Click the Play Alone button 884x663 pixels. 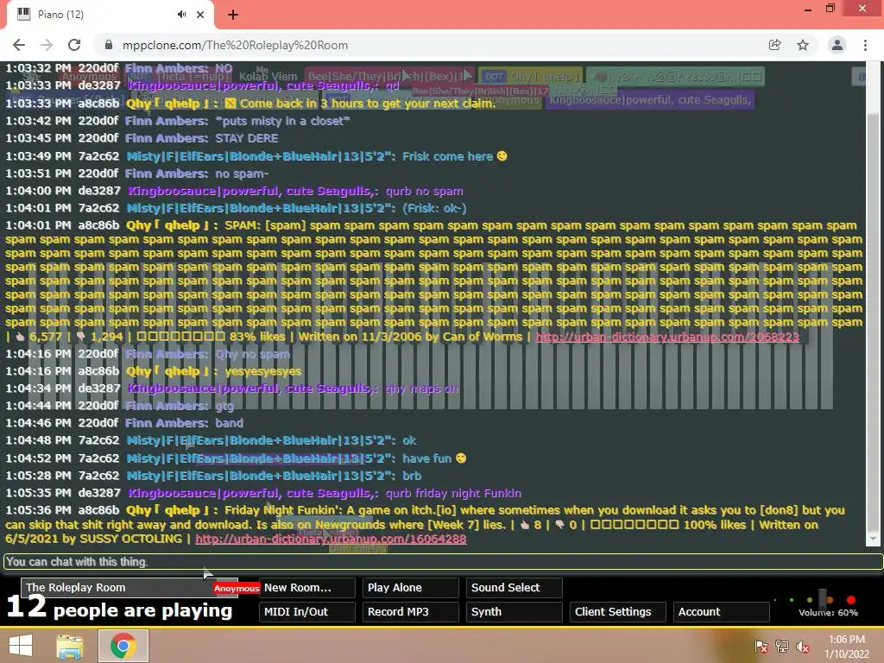pos(411,587)
